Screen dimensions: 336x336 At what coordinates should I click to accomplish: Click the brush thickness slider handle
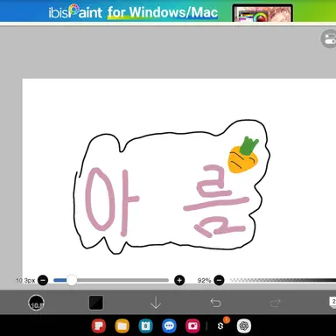(72, 280)
